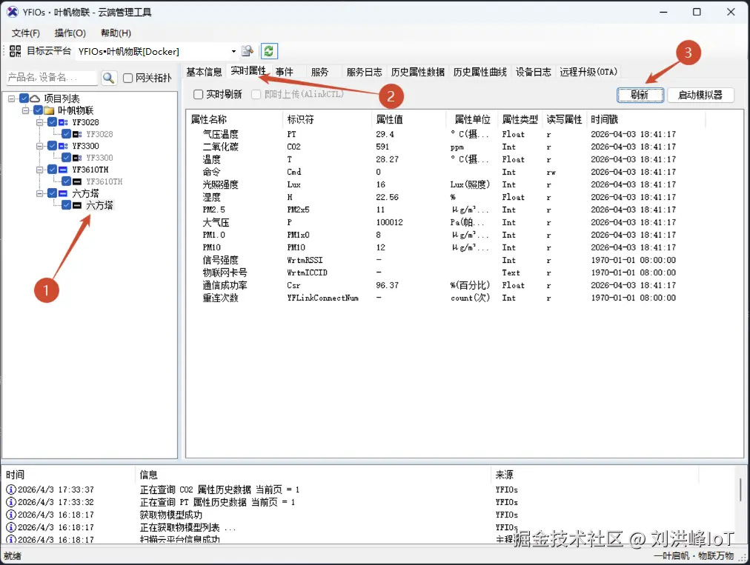Click the cloud connection icon beside the Docker dropdown

(248, 50)
